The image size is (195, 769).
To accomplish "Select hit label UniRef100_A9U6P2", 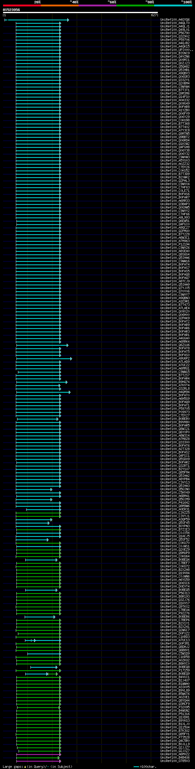I will pos(175,358).
